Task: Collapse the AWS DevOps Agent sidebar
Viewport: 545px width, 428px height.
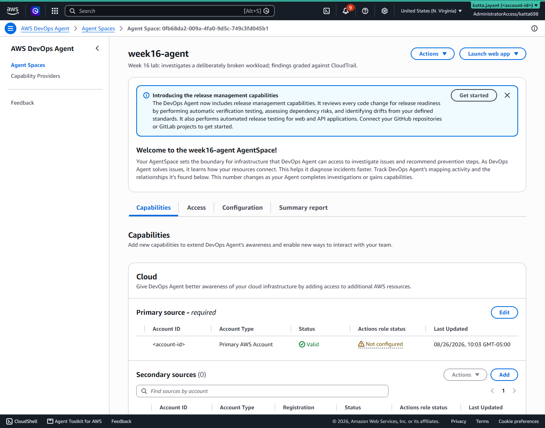Action: (x=97, y=48)
